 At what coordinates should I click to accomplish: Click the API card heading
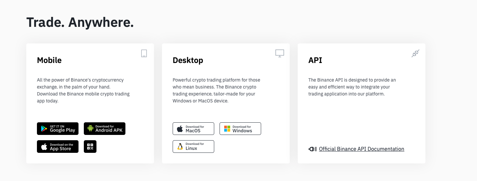coord(315,60)
